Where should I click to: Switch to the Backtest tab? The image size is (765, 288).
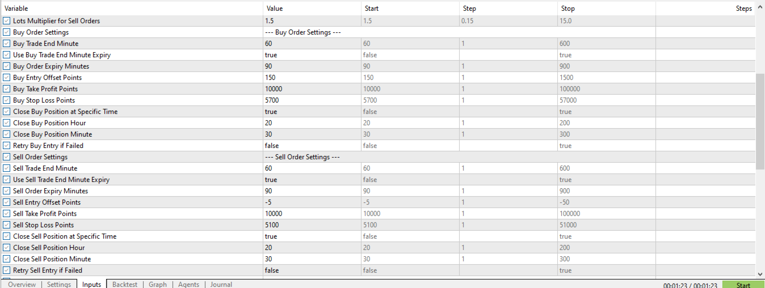coord(125,285)
